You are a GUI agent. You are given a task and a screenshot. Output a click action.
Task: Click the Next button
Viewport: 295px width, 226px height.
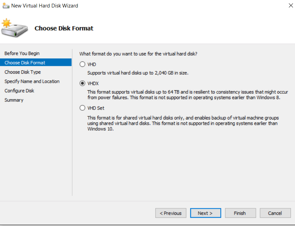205,213
